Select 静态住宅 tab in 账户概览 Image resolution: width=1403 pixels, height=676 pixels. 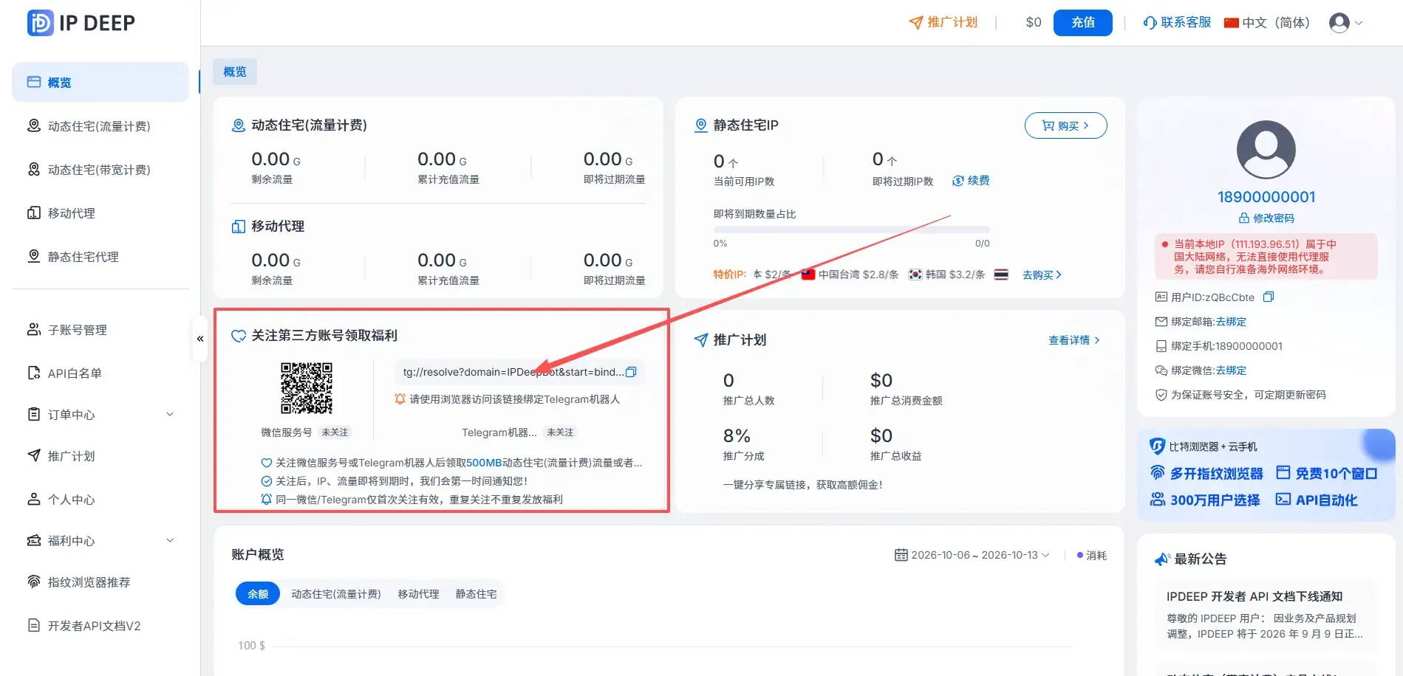point(476,594)
